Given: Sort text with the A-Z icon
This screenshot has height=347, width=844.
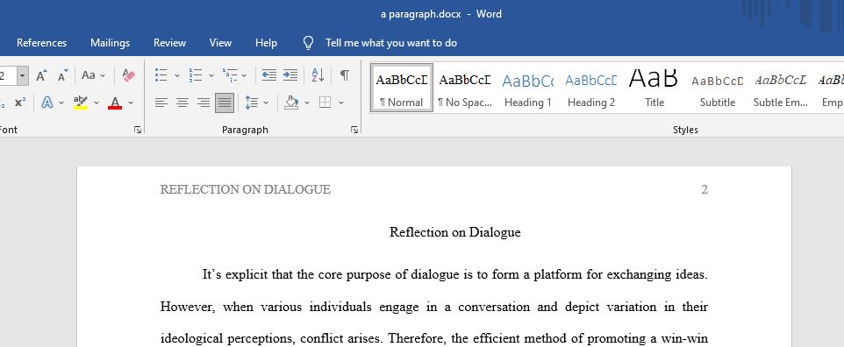Looking at the screenshot, I should point(318,75).
